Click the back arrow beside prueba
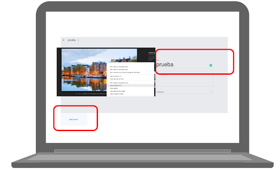This screenshot has width=280, height=170. (x=63, y=40)
